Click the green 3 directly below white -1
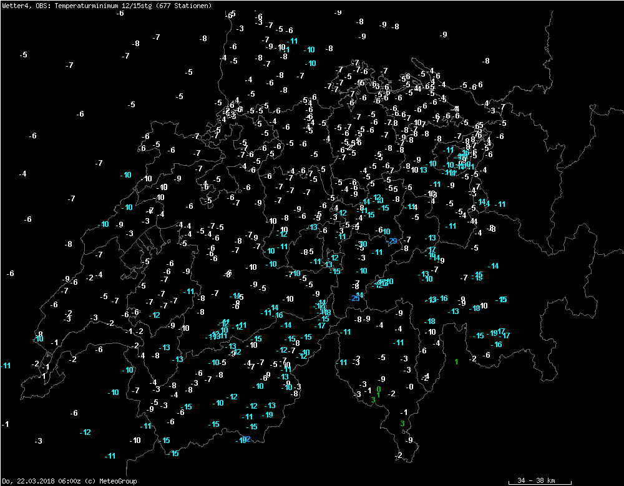624x486 pixels. coord(402,424)
